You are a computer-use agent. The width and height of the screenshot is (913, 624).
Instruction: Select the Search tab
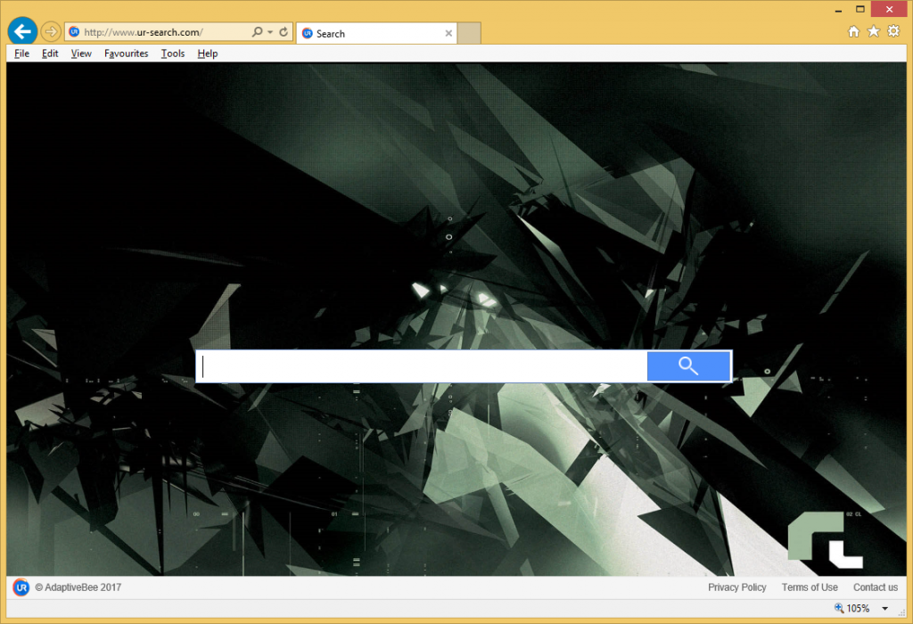(376, 34)
